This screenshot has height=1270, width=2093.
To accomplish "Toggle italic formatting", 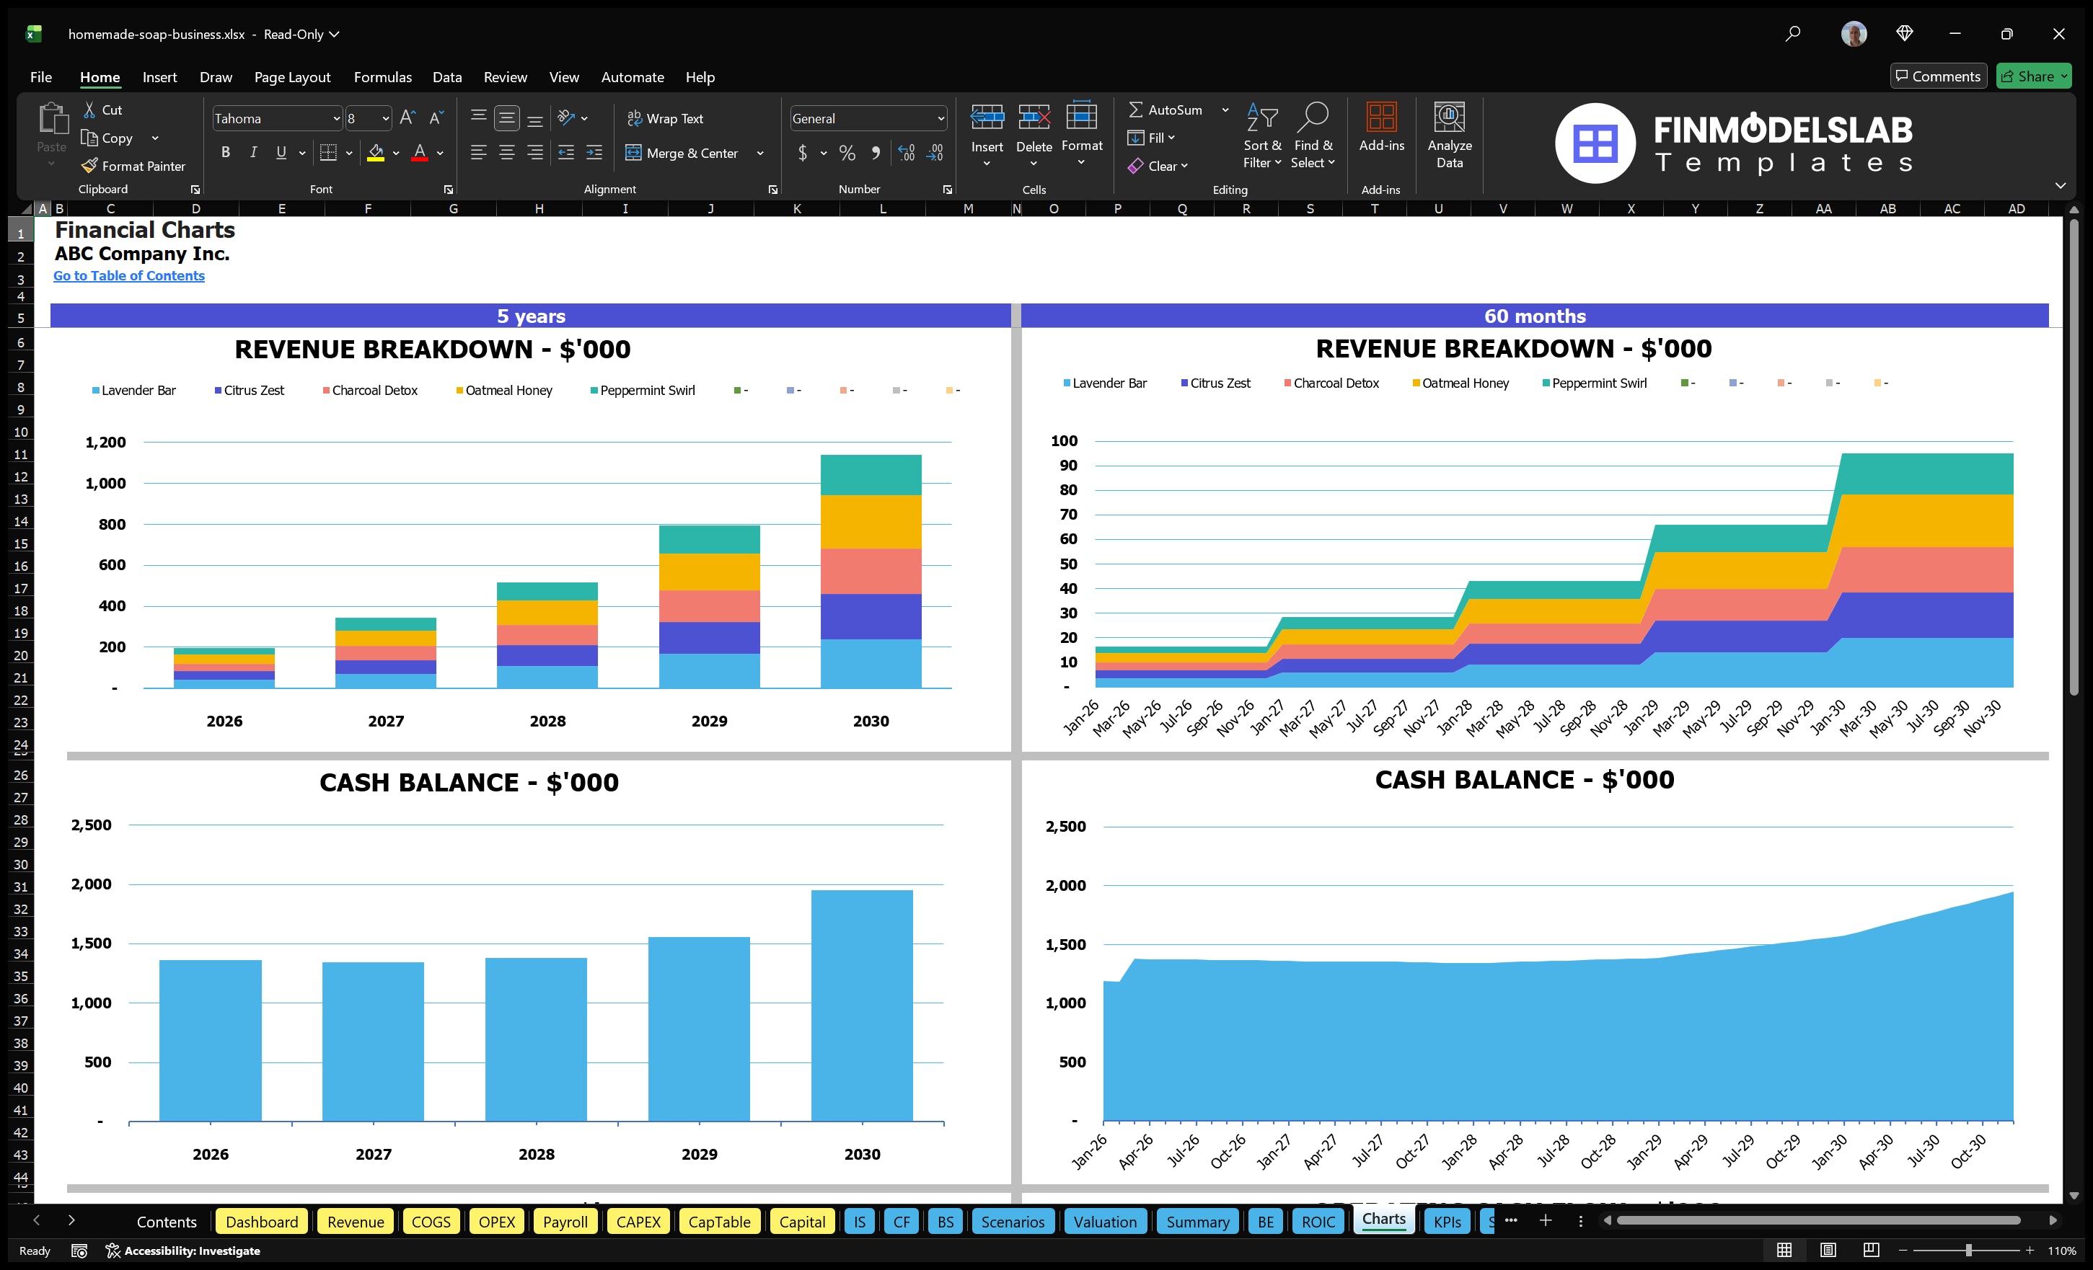I will click(252, 152).
